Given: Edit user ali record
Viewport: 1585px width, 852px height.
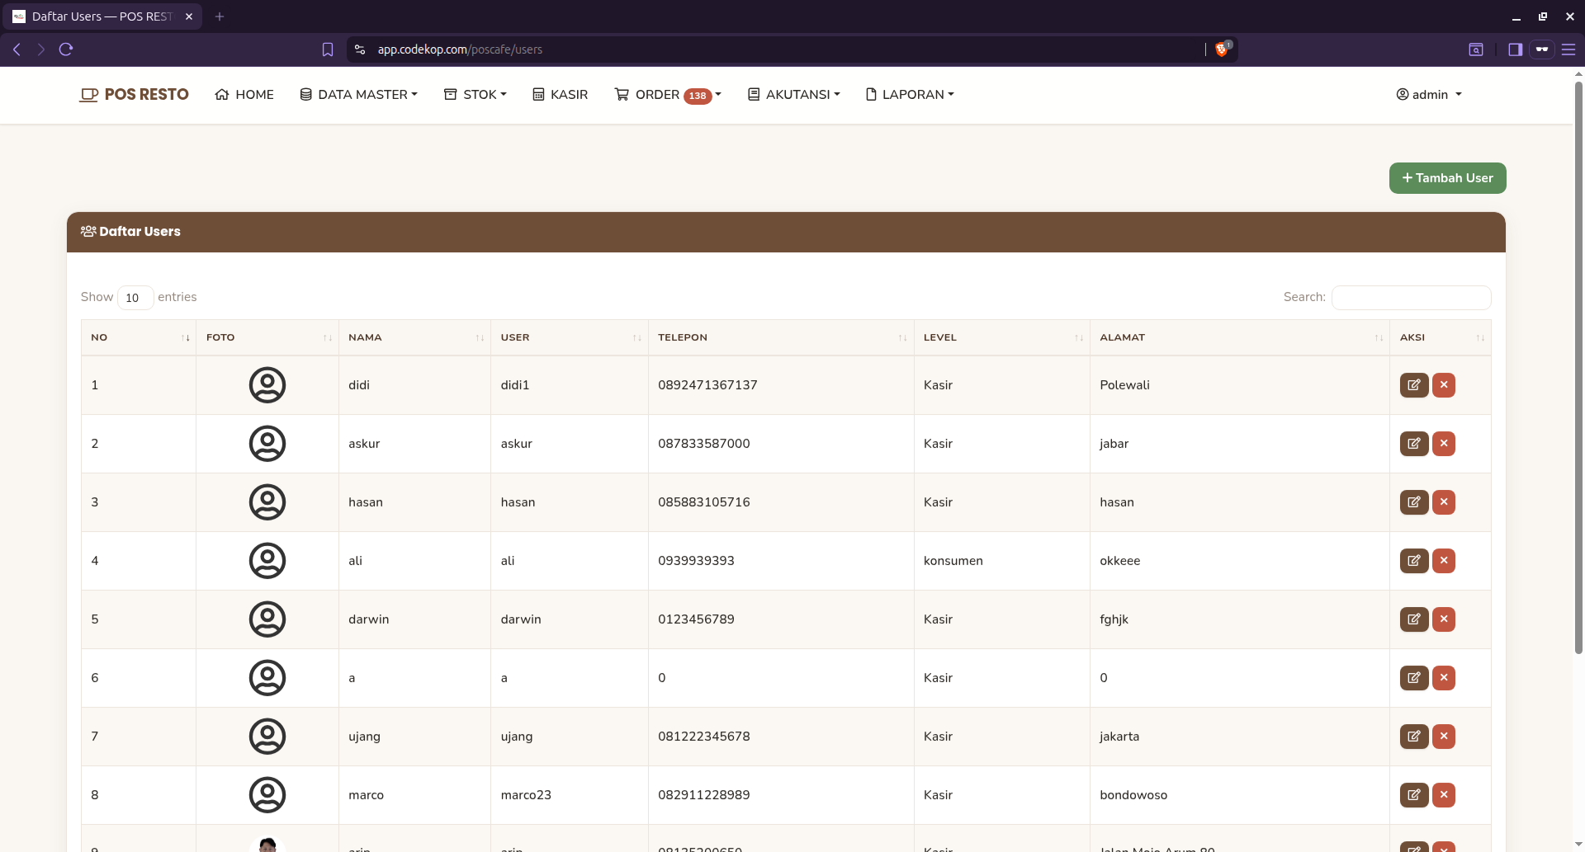Looking at the screenshot, I should (x=1413, y=561).
